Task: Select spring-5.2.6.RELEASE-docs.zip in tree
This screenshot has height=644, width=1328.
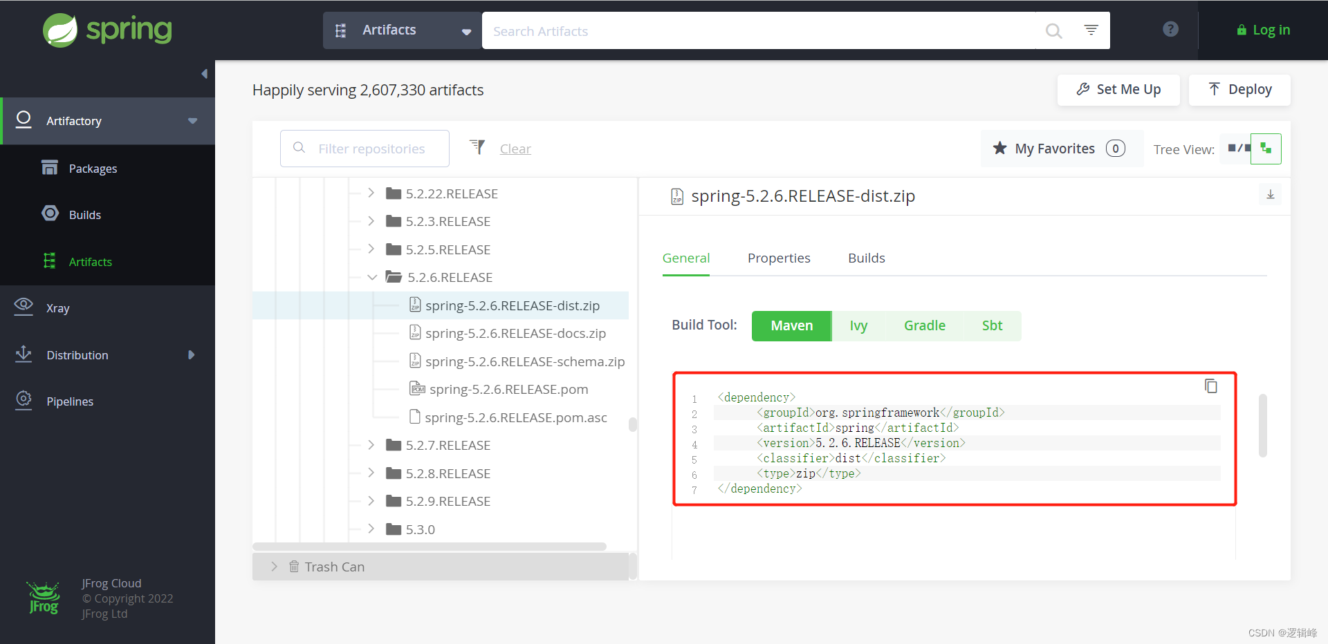Action: 515,333
